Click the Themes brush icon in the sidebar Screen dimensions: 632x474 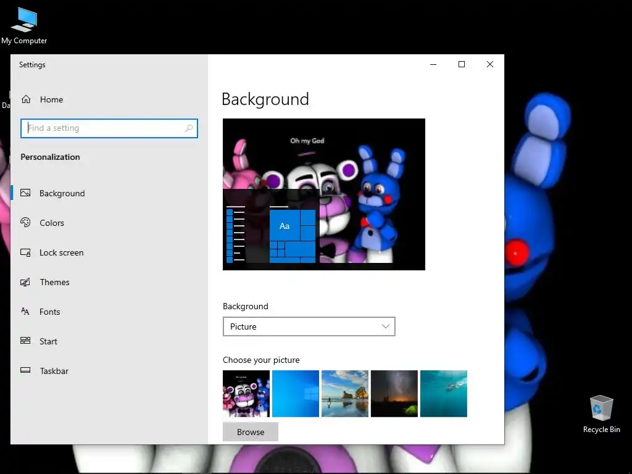25,282
